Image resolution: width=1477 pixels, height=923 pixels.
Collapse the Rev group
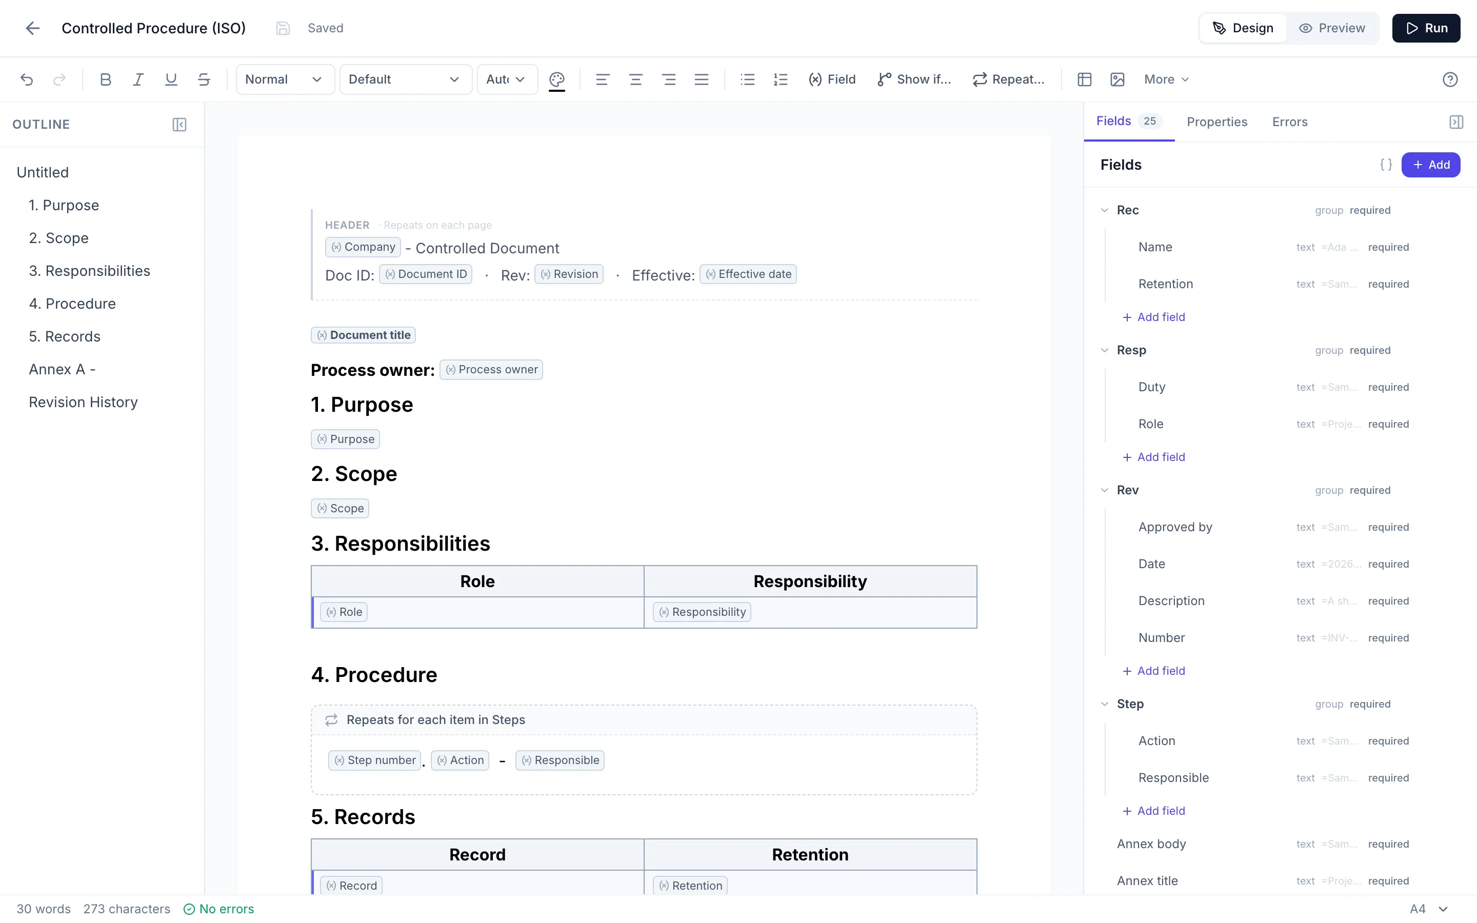pos(1105,490)
